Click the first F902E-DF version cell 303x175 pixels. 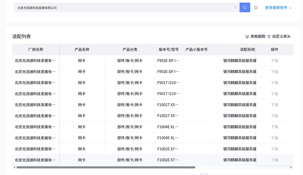tap(168, 61)
